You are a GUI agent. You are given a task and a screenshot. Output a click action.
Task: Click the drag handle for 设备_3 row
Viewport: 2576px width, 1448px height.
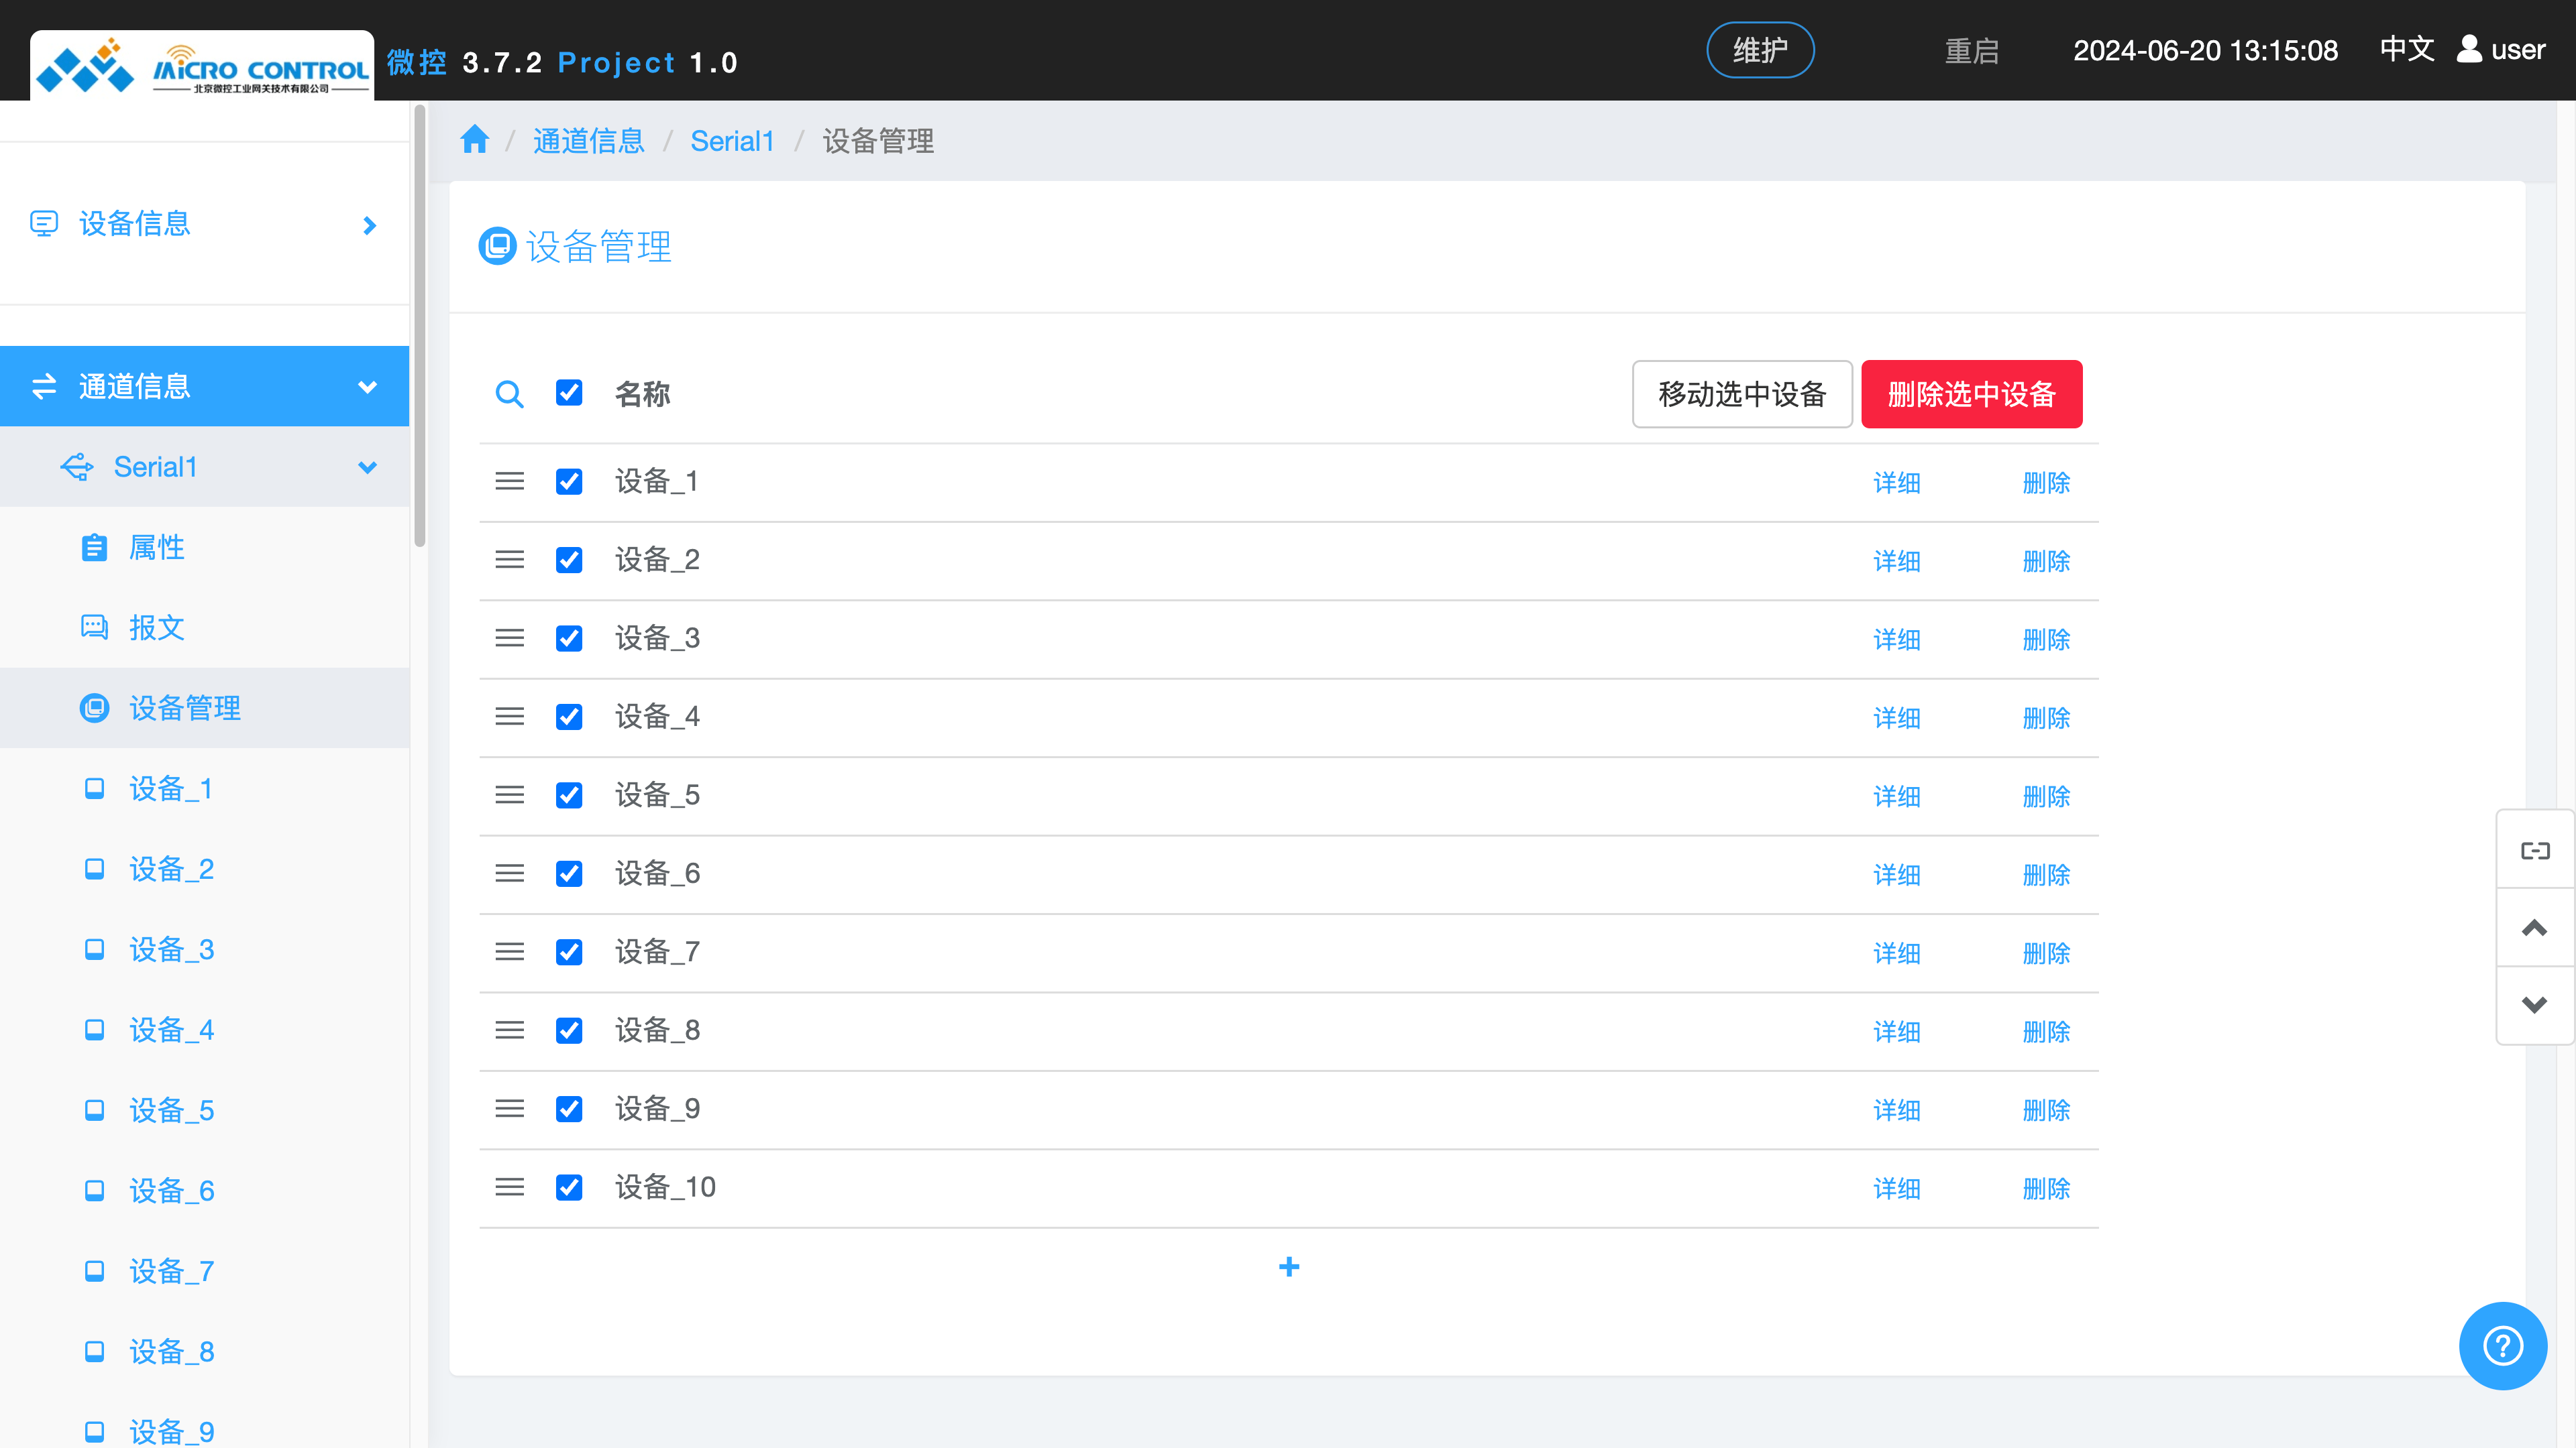pyautogui.click(x=509, y=638)
